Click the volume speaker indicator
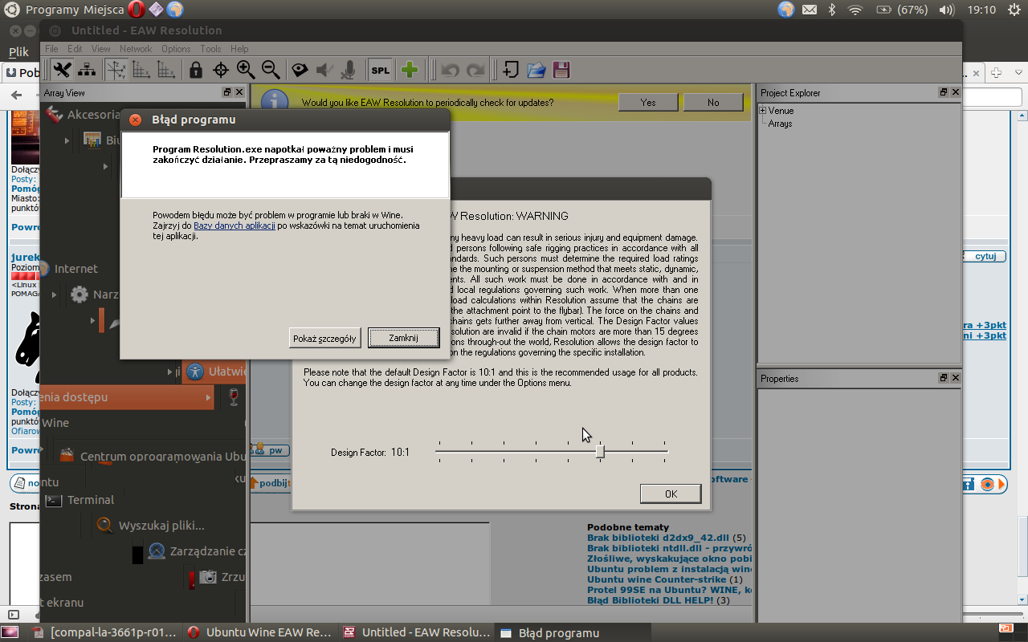This screenshot has width=1028, height=642. pos(947,10)
